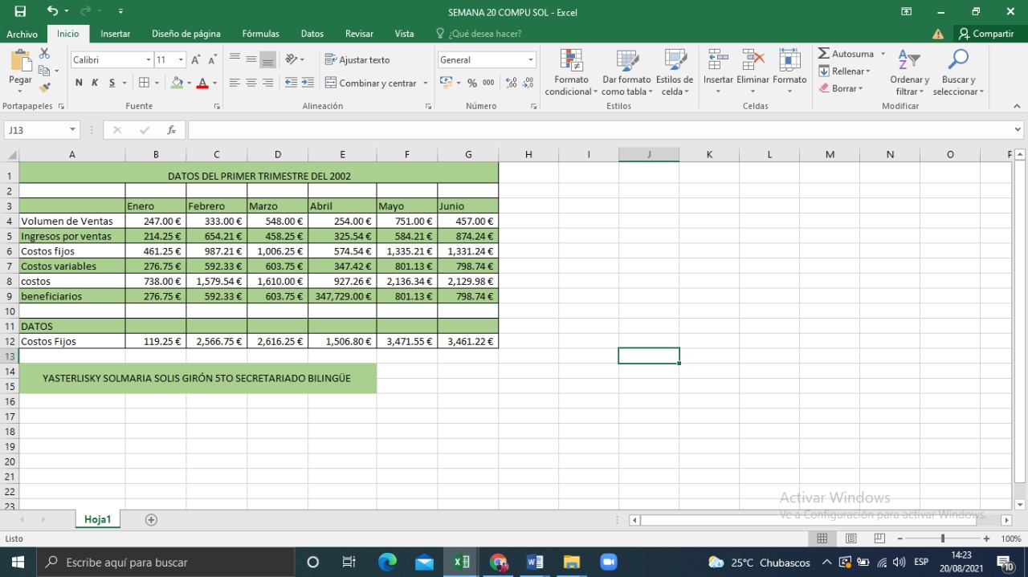Viewport: 1028px width, 577px height.
Task: Click the Compartir share button
Action: pyautogui.click(x=986, y=34)
